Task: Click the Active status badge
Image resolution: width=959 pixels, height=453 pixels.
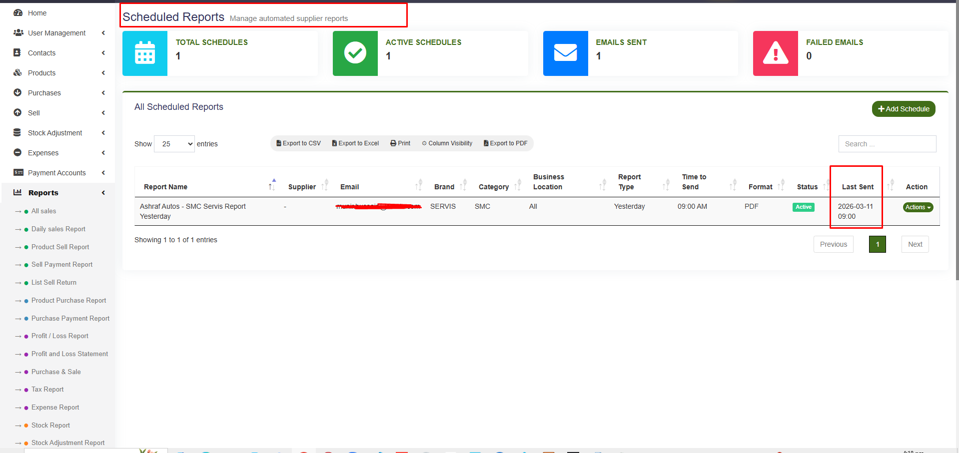Action: (x=803, y=206)
